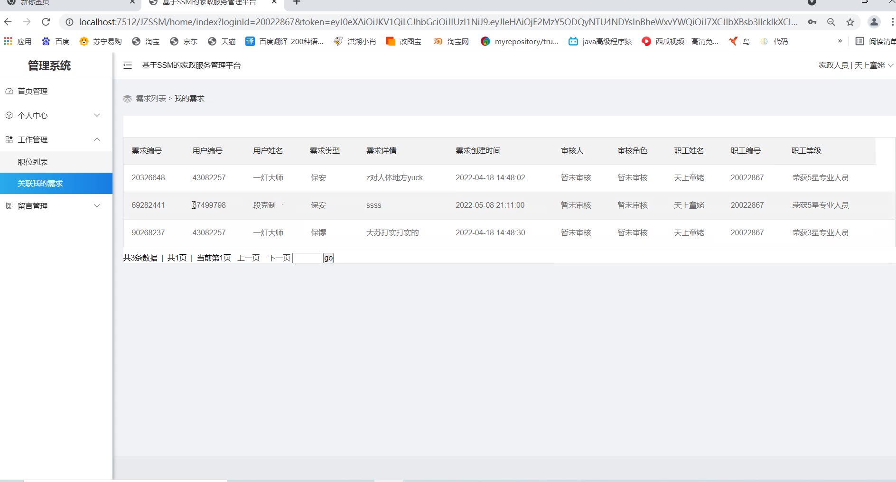The width and height of the screenshot is (896, 482).
Task: Select 关联我的需求 menu item
Action: click(x=40, y=184)
